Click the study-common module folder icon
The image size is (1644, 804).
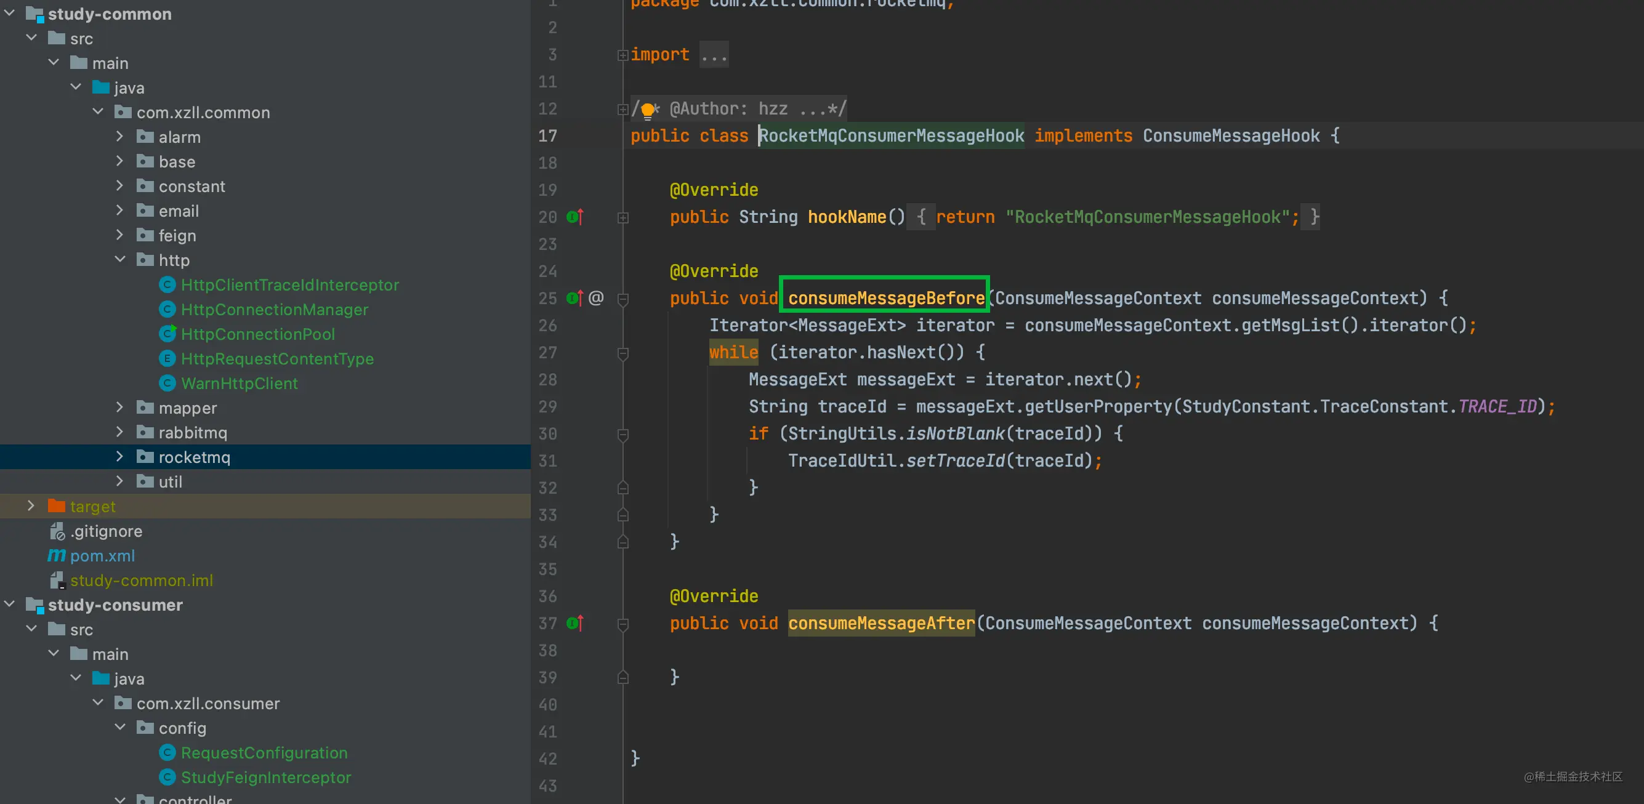[x=34, y=14]
